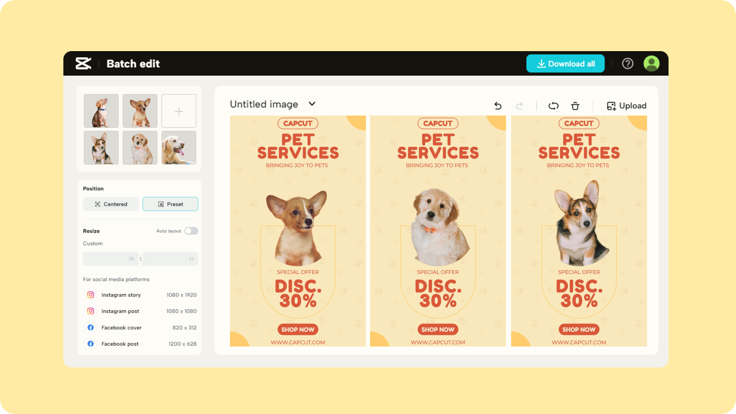Select the sitting brown puppy looking up thumbnail
736x414 pixels.
coord(101,111)
